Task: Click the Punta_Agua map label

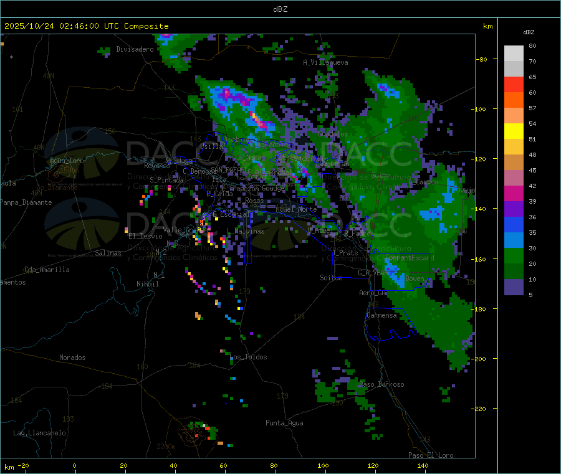Action: coord(284,423)
